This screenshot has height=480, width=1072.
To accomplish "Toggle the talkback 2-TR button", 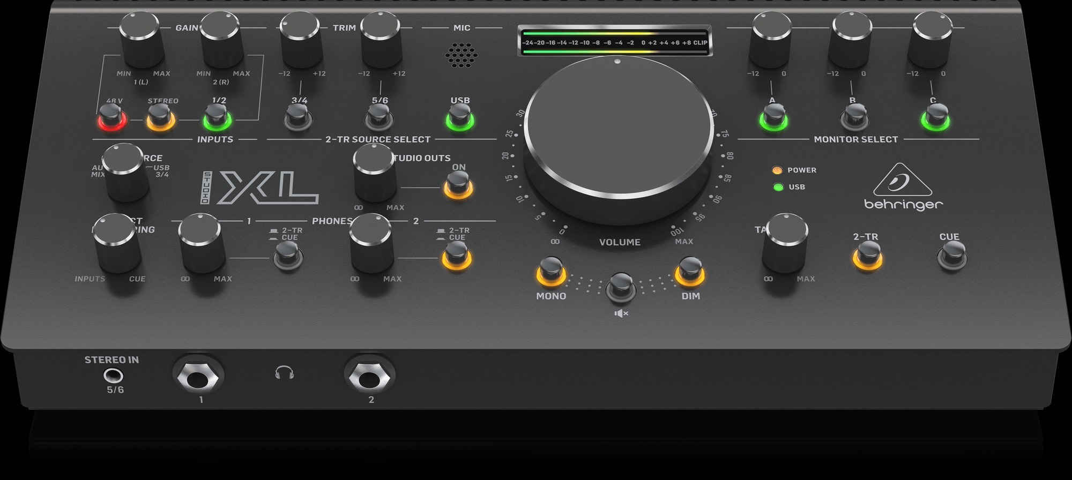I will click(x=867, y=256).
